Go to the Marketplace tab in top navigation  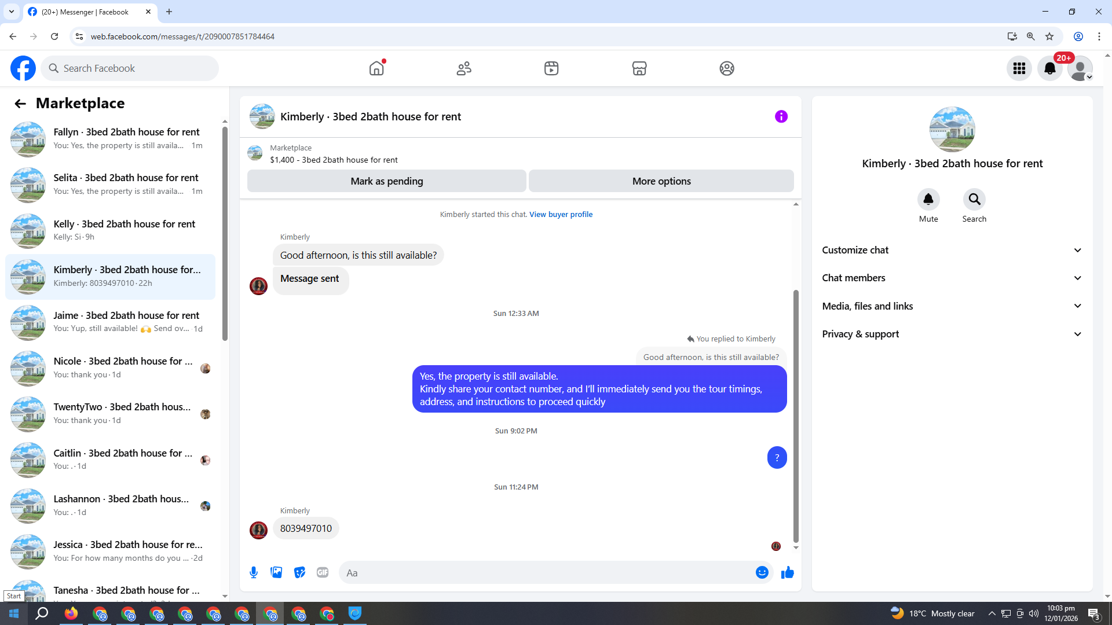point(639,68)
